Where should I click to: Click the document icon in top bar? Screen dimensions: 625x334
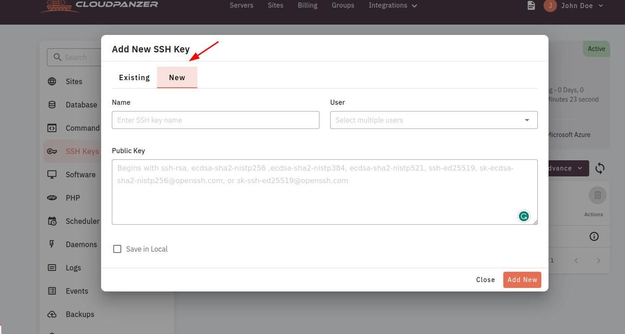click(531, 5)
